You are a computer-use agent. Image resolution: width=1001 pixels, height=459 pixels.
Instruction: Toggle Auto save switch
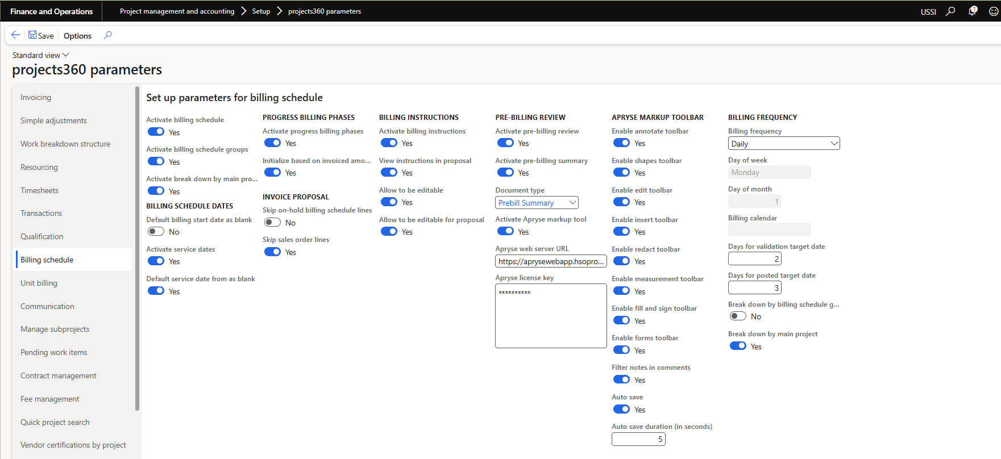pos(621,410)
